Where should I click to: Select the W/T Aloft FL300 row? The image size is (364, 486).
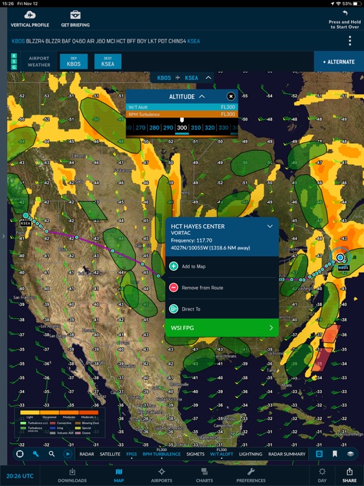point(182,107)
